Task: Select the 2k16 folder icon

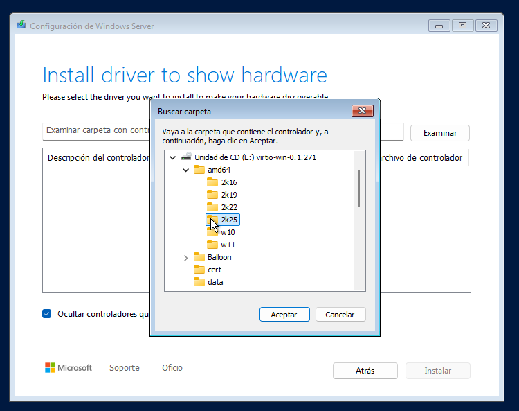Action: pyautogui.click(x=212, y=182)
